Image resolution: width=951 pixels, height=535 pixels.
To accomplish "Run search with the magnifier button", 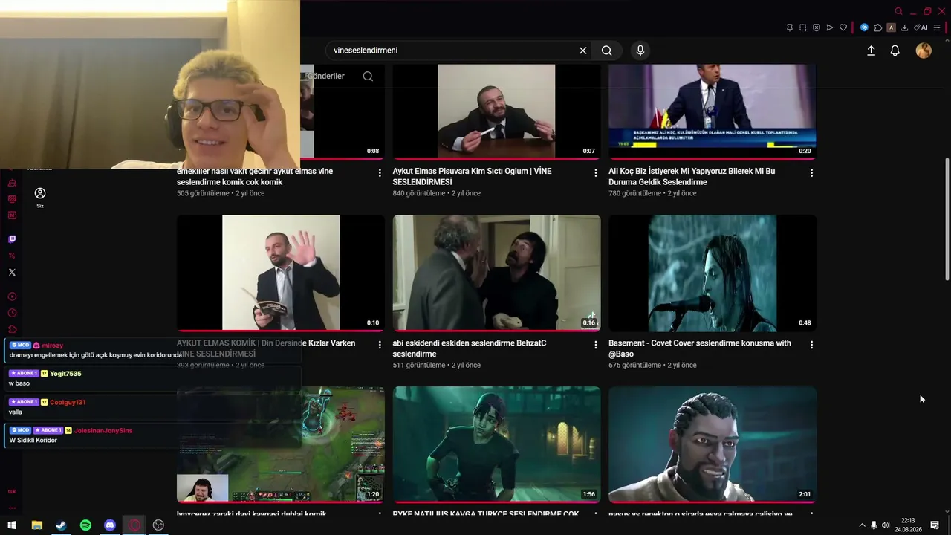I will pos(607,51).
